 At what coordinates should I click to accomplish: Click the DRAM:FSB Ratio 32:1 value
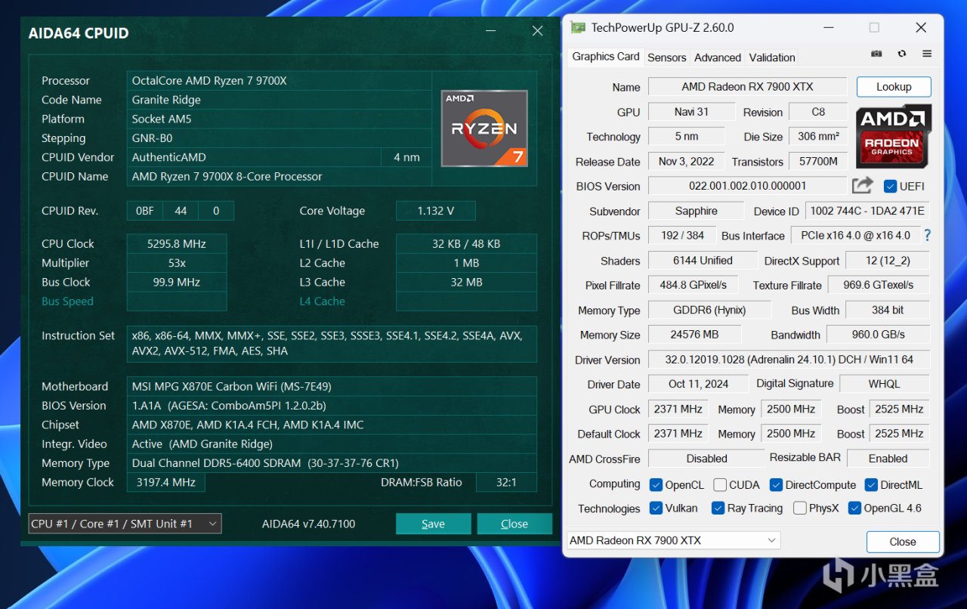tap(506, 482)
